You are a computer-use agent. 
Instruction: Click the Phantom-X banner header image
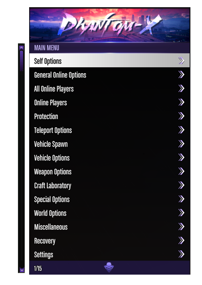click(109, 25)
